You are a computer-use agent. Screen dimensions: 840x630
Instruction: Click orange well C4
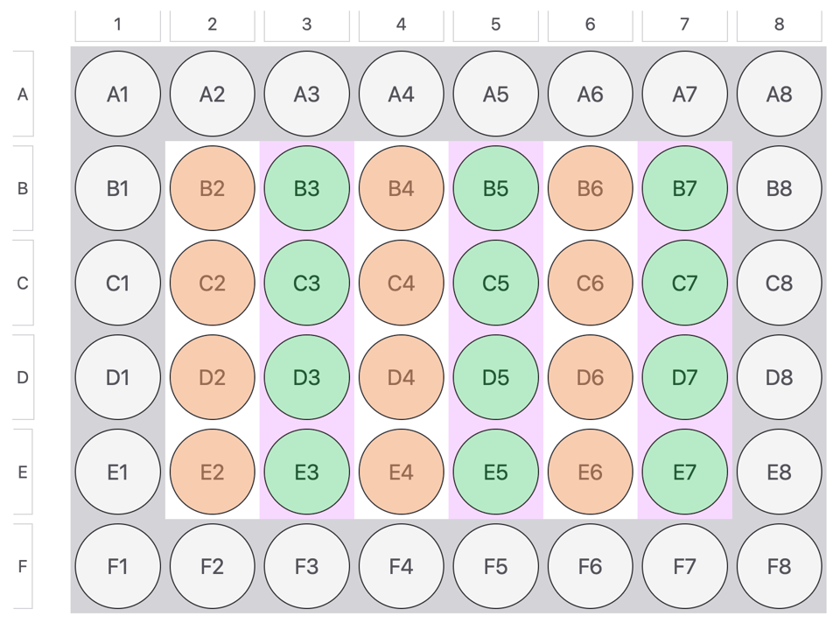[x=402, y=283]
